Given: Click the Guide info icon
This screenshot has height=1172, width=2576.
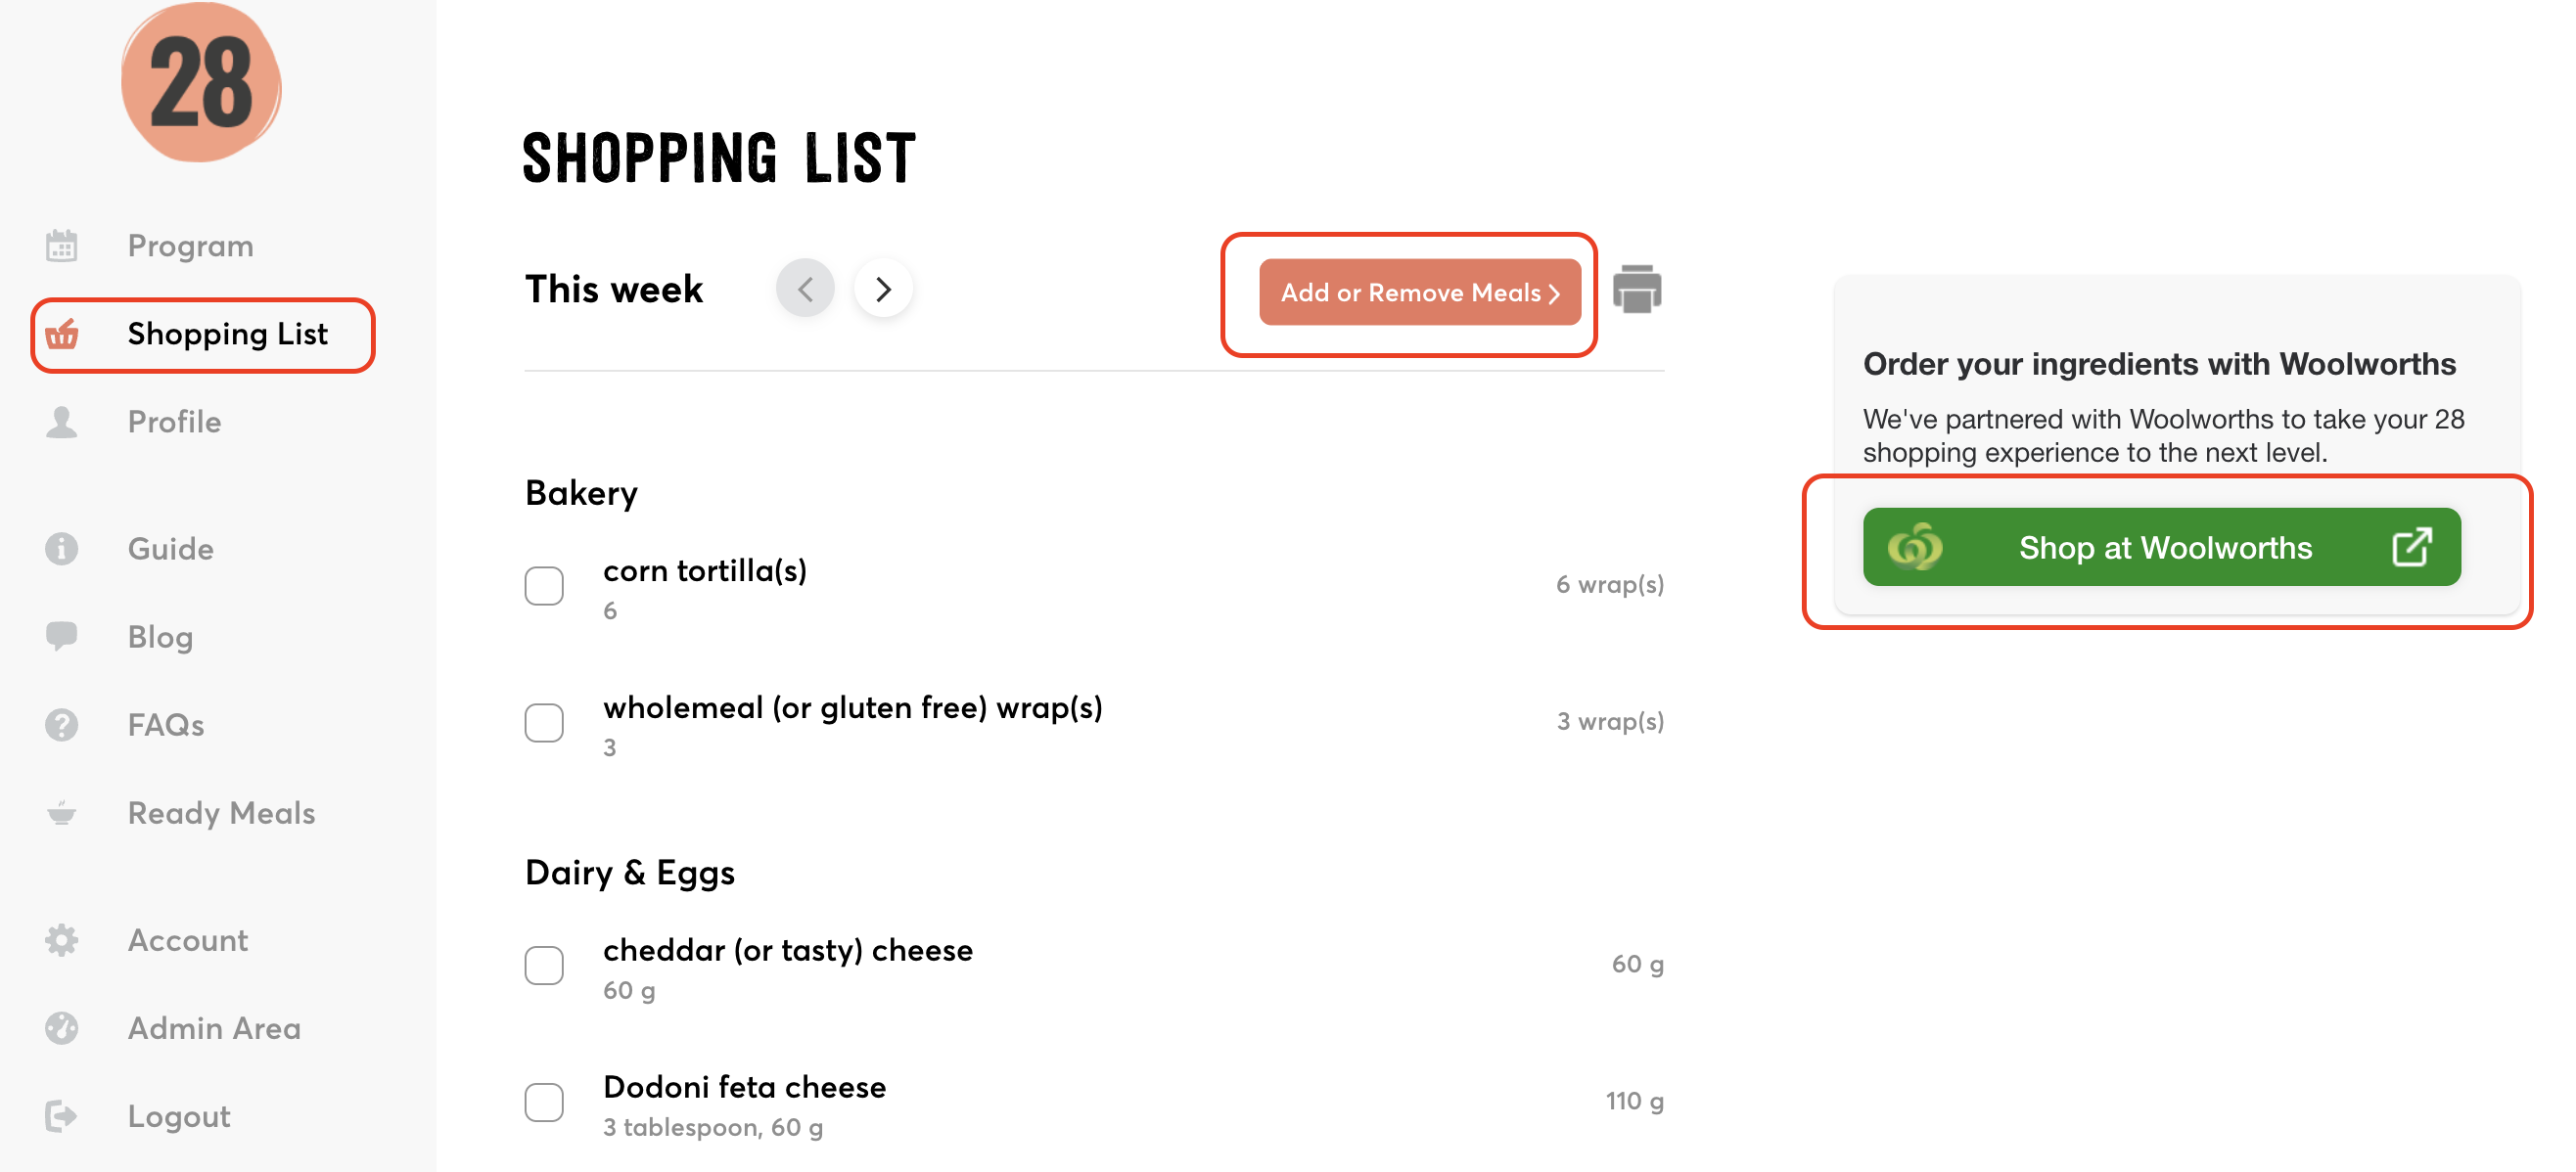Looking at the screenshot, I should 62,549.
